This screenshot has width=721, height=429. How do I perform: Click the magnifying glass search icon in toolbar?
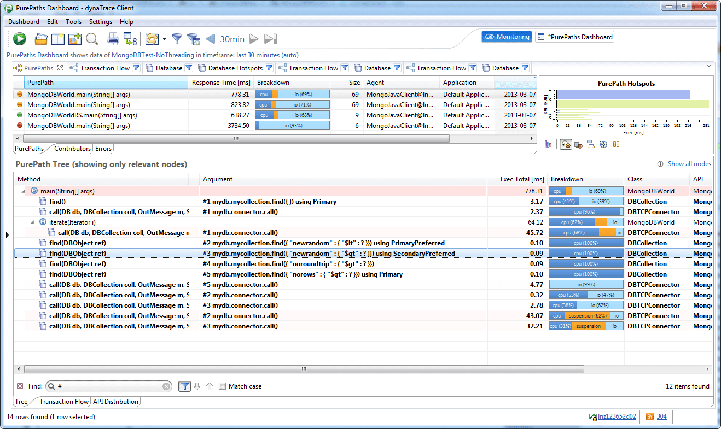[x=92, y=39]
